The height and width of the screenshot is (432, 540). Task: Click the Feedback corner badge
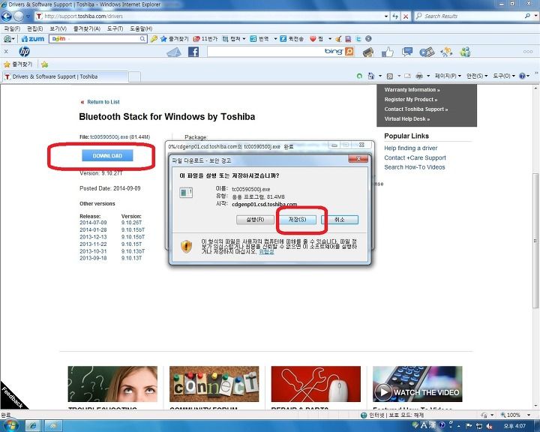coord(12,397)
